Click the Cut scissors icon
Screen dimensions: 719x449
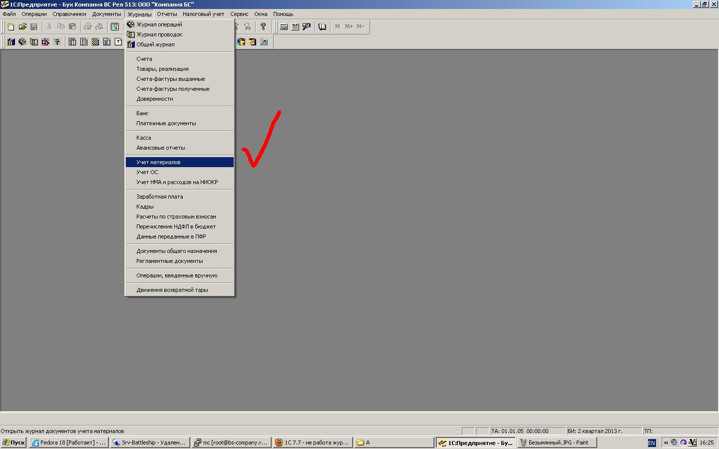[49, 27]
